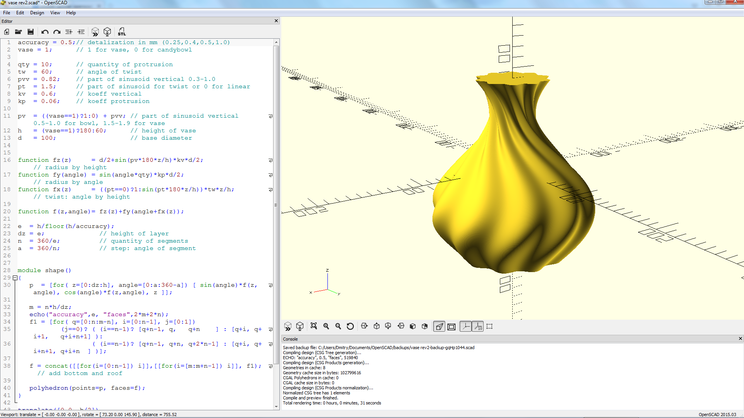Toggle the Show Axes button

click(x=466, y=327)
